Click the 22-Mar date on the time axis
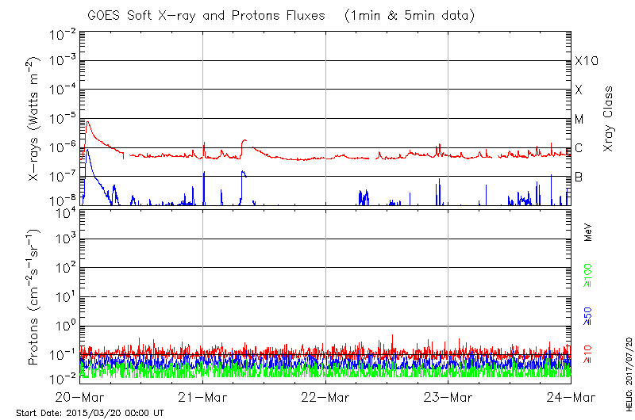The image size is (635, 420). [326, 398]
